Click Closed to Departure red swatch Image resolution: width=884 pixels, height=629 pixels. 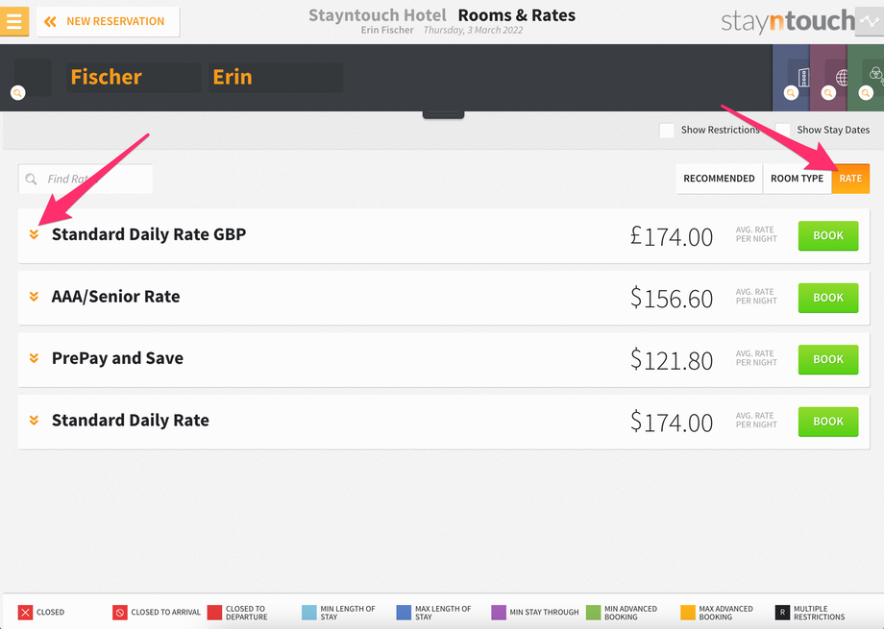(214, 612)
